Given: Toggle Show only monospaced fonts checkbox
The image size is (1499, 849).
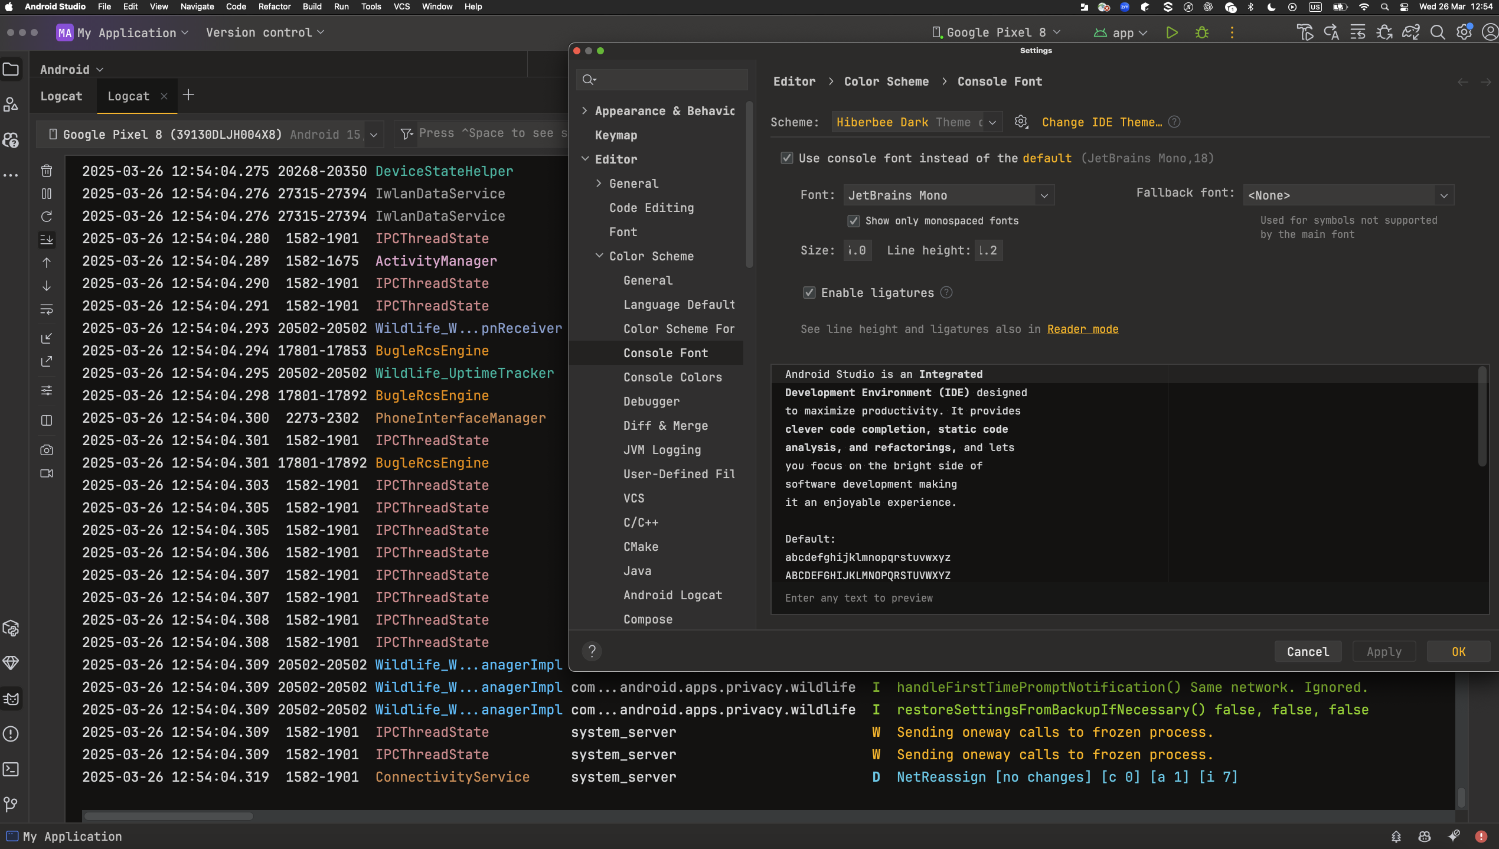Looking at the screenshot, I should (853, 221).
